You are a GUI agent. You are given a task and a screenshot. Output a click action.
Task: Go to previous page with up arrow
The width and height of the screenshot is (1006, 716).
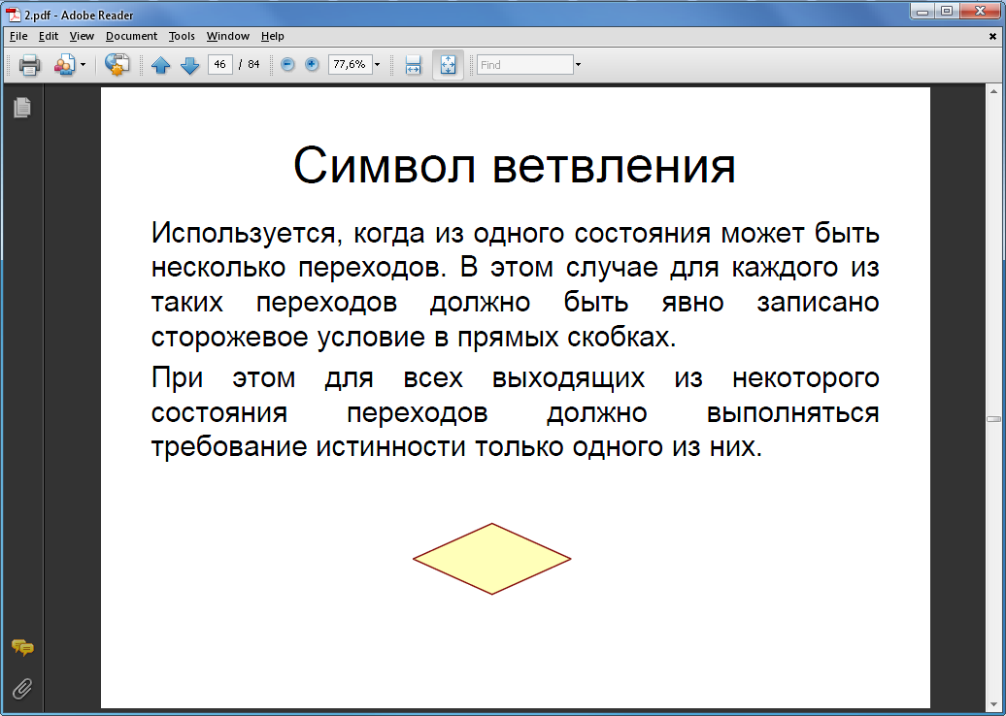pyautogui.click(x=160, y=65)
